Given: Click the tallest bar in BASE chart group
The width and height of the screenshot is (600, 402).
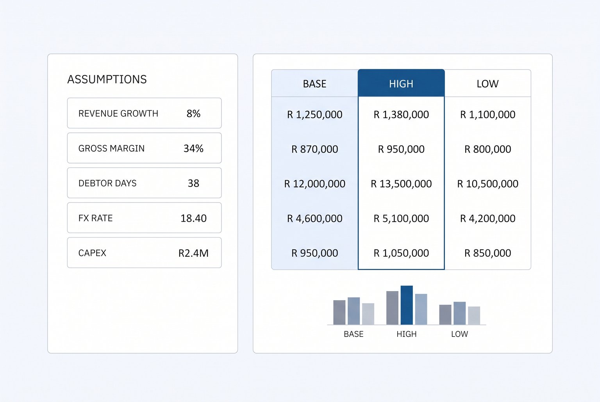Looking at the screenshot, I should (x=354, y=311).
